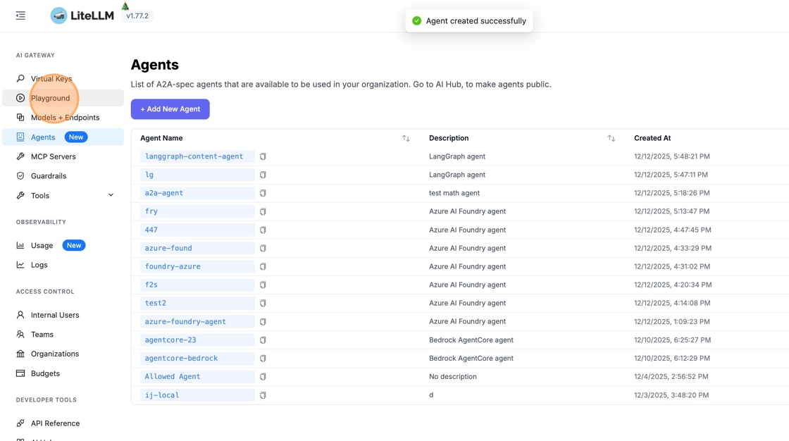Screen dimensions: 789x441
Task: Copy the fry agent ID icon
Action: point(263,211)
